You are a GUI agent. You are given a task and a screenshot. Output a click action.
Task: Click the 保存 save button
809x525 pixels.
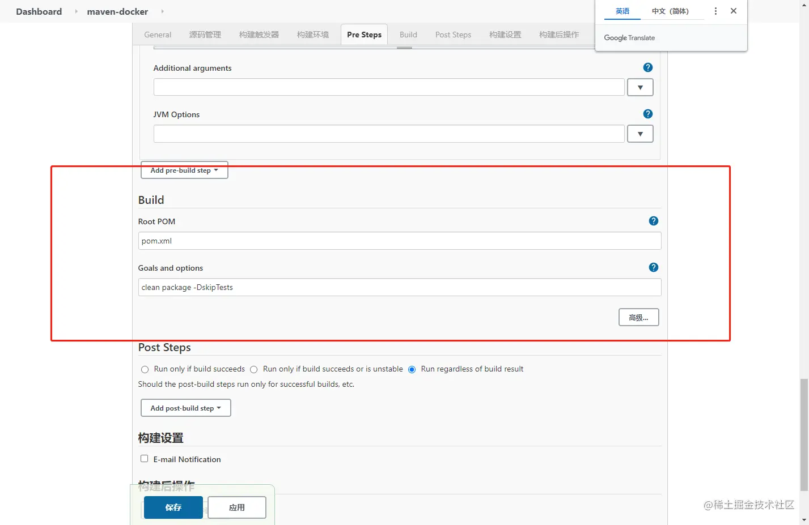[173, 507]
